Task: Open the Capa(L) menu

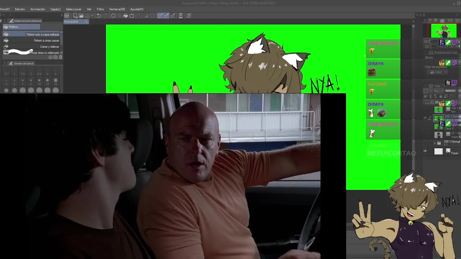Action: pyautogui.click(x=55, y=9)
